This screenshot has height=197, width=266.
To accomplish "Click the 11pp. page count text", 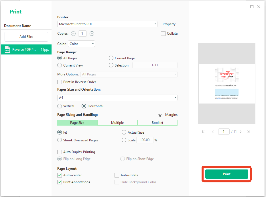I will click(x=45, y=50).
